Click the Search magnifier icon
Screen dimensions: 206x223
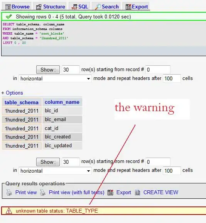[98, 7]
